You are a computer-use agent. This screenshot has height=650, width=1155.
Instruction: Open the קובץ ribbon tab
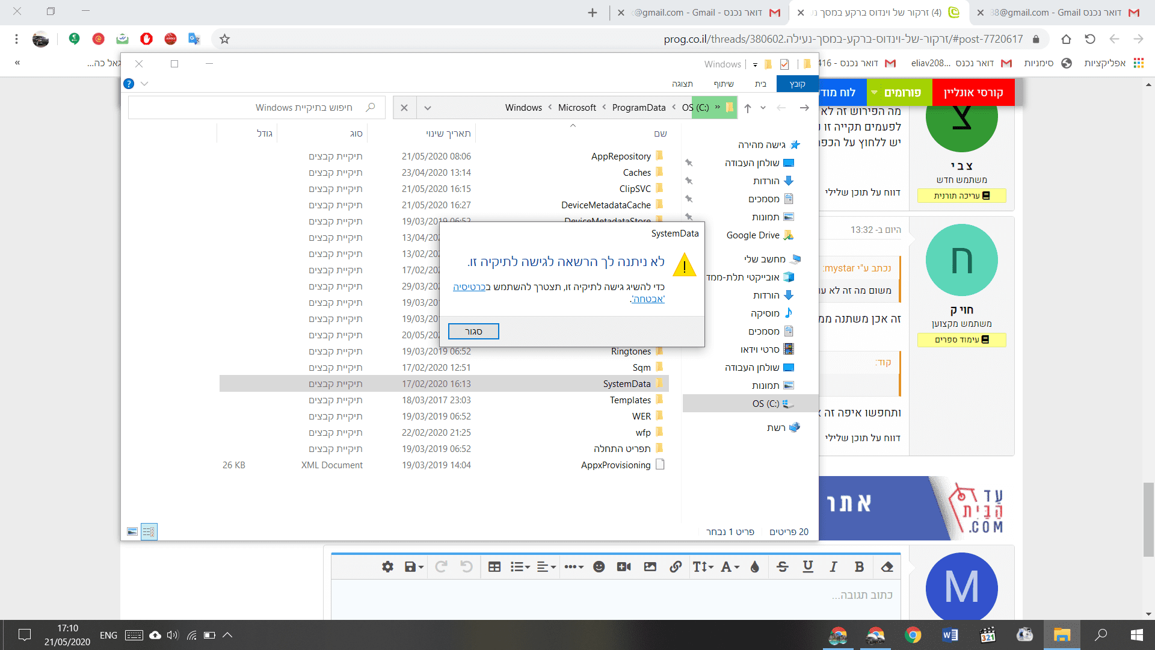(x=797, y=84)
